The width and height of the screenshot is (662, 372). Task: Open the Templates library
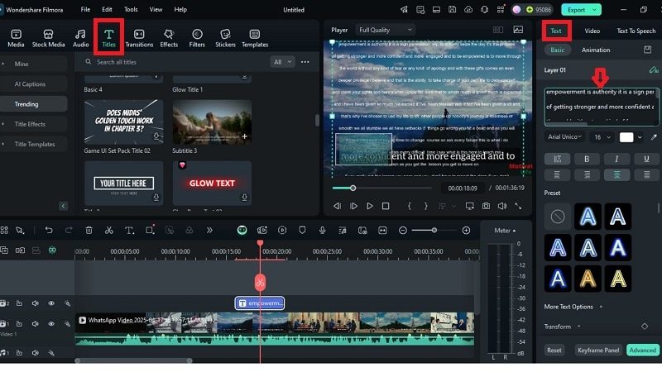(x=255, y=38)
